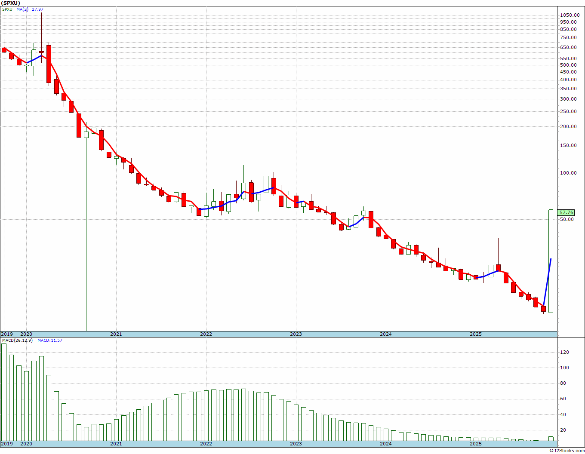The height and width of the screenshot is (454, 585).
Task: Select the 60 label on MACD axis
Action: pyautogui.click(x=563, y=399)
